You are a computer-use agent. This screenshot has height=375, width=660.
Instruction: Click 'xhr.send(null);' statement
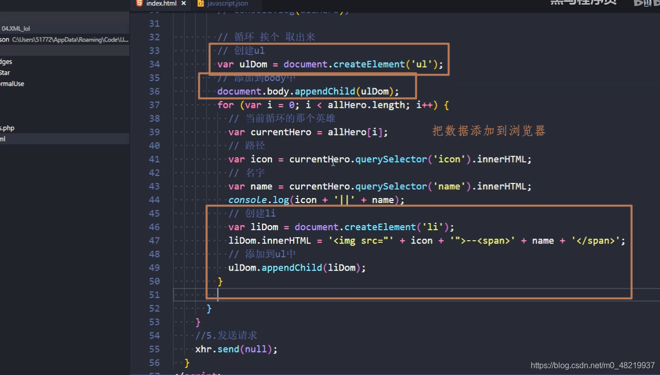tap(236, 348)
